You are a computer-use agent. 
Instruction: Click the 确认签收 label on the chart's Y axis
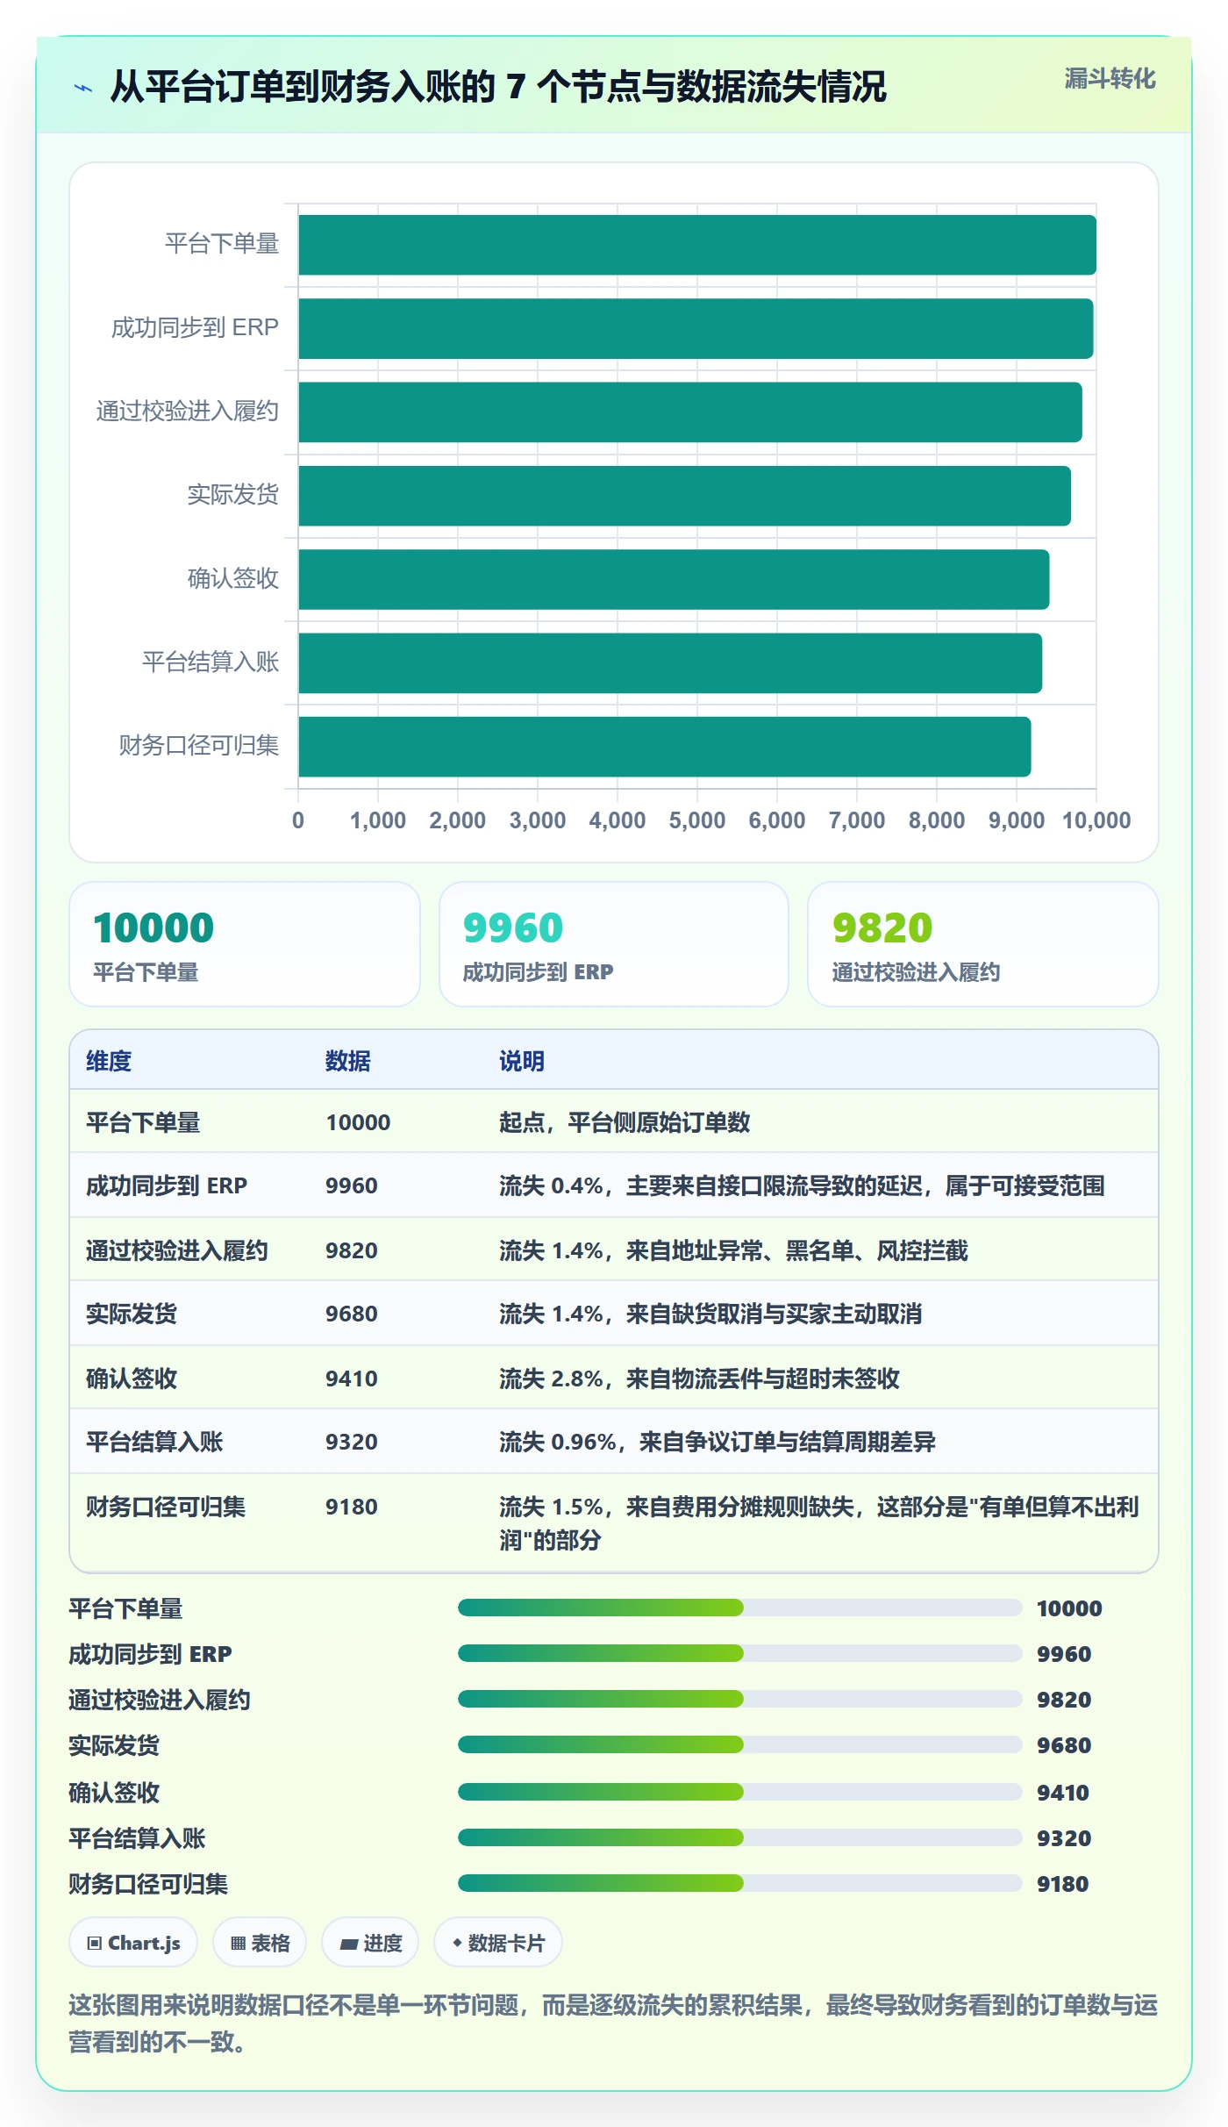pos(233,578)
